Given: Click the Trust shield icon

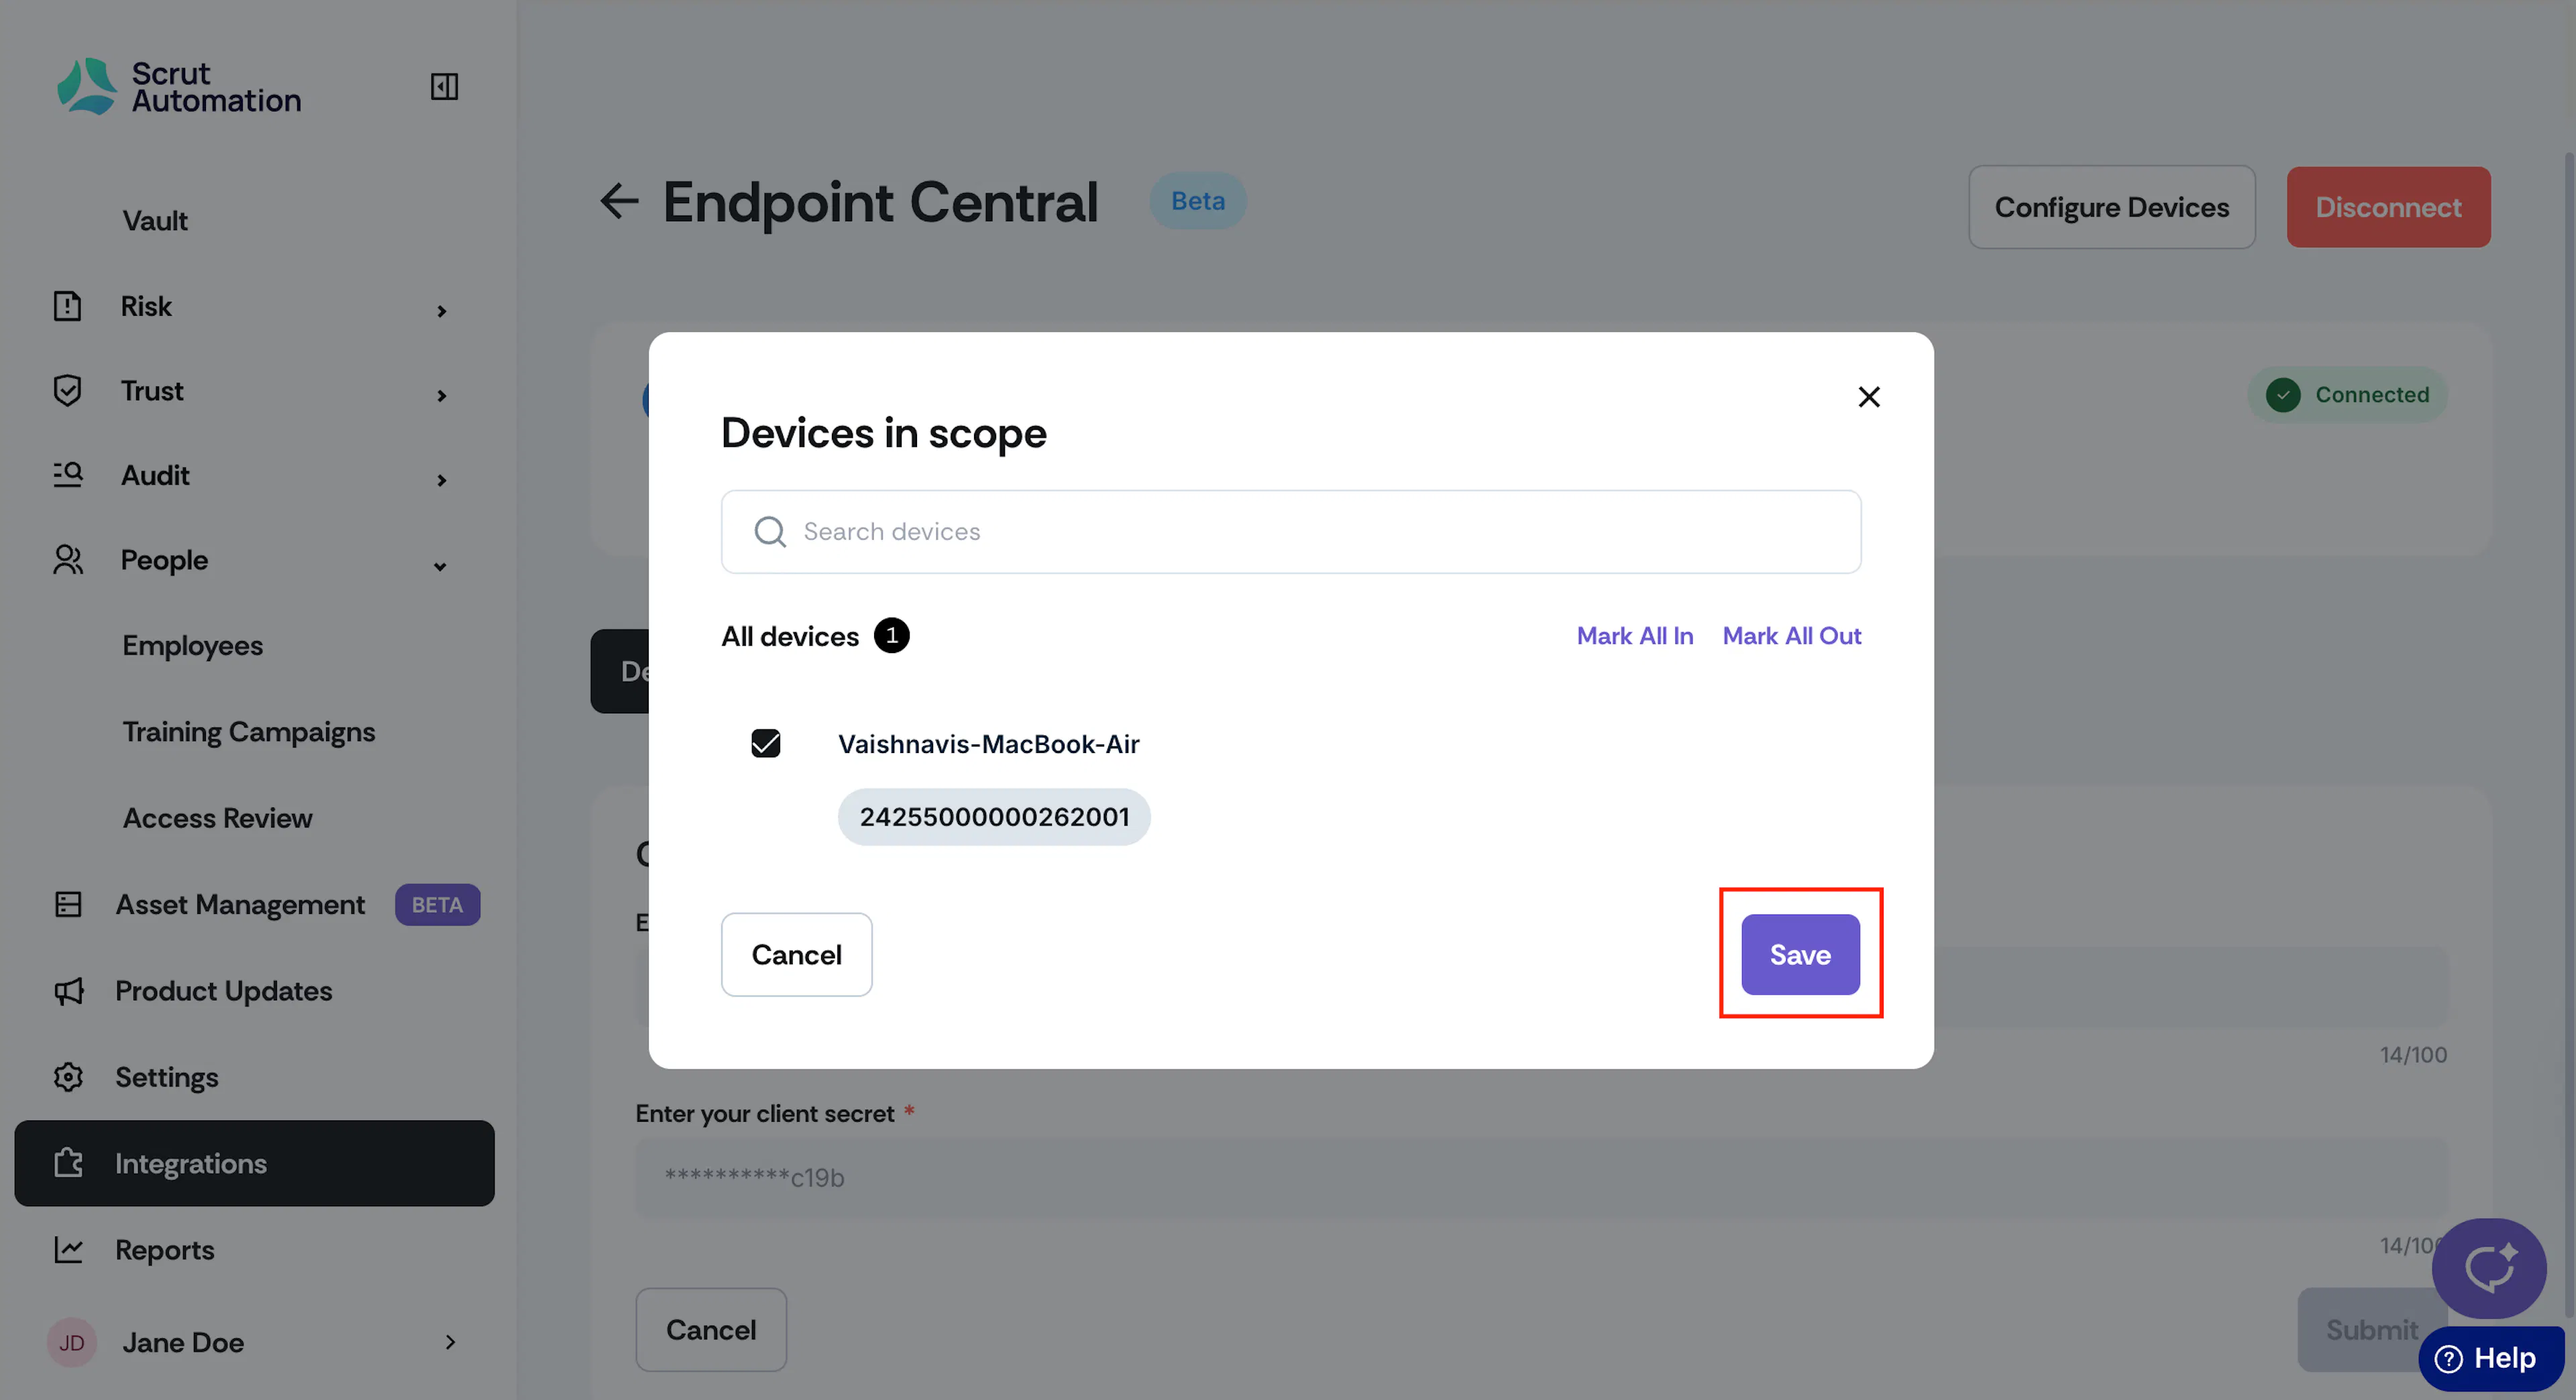Looking at the screenshot, I should pos(67,391).
